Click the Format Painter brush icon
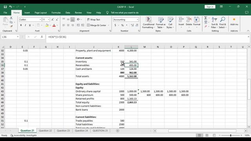This screenshot has width=251, height=141. pyautogui.click(x=11, y=26)
